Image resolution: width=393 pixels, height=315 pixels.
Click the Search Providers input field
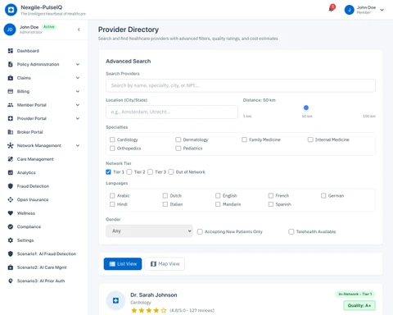[241, 85]
